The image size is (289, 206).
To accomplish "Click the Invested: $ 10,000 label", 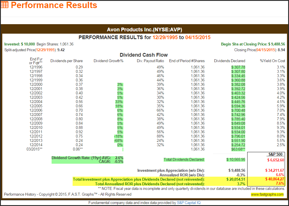I will (x=20, y=44).
